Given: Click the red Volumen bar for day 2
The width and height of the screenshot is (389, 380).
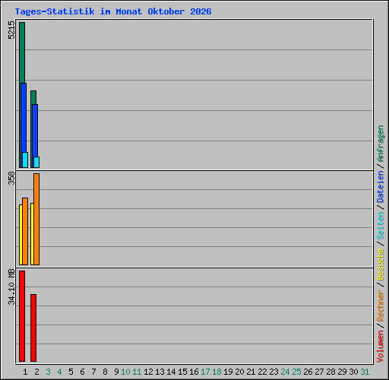Looking at the screenshot, I should (x=33, y=328).
